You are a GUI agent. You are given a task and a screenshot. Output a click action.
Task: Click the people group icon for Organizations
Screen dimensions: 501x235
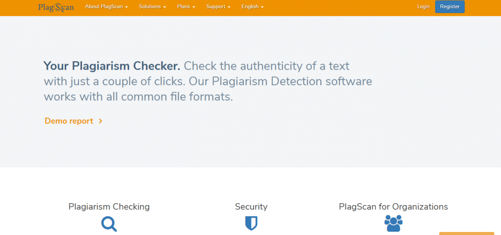393,223
